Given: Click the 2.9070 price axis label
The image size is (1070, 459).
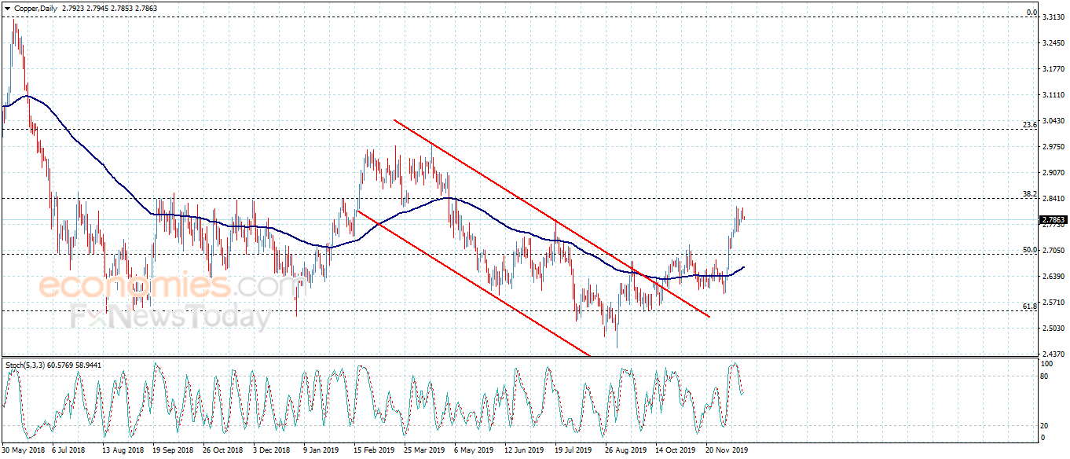Looking at the screenshot, I should pyautogui.click(x=1052, y=172).
